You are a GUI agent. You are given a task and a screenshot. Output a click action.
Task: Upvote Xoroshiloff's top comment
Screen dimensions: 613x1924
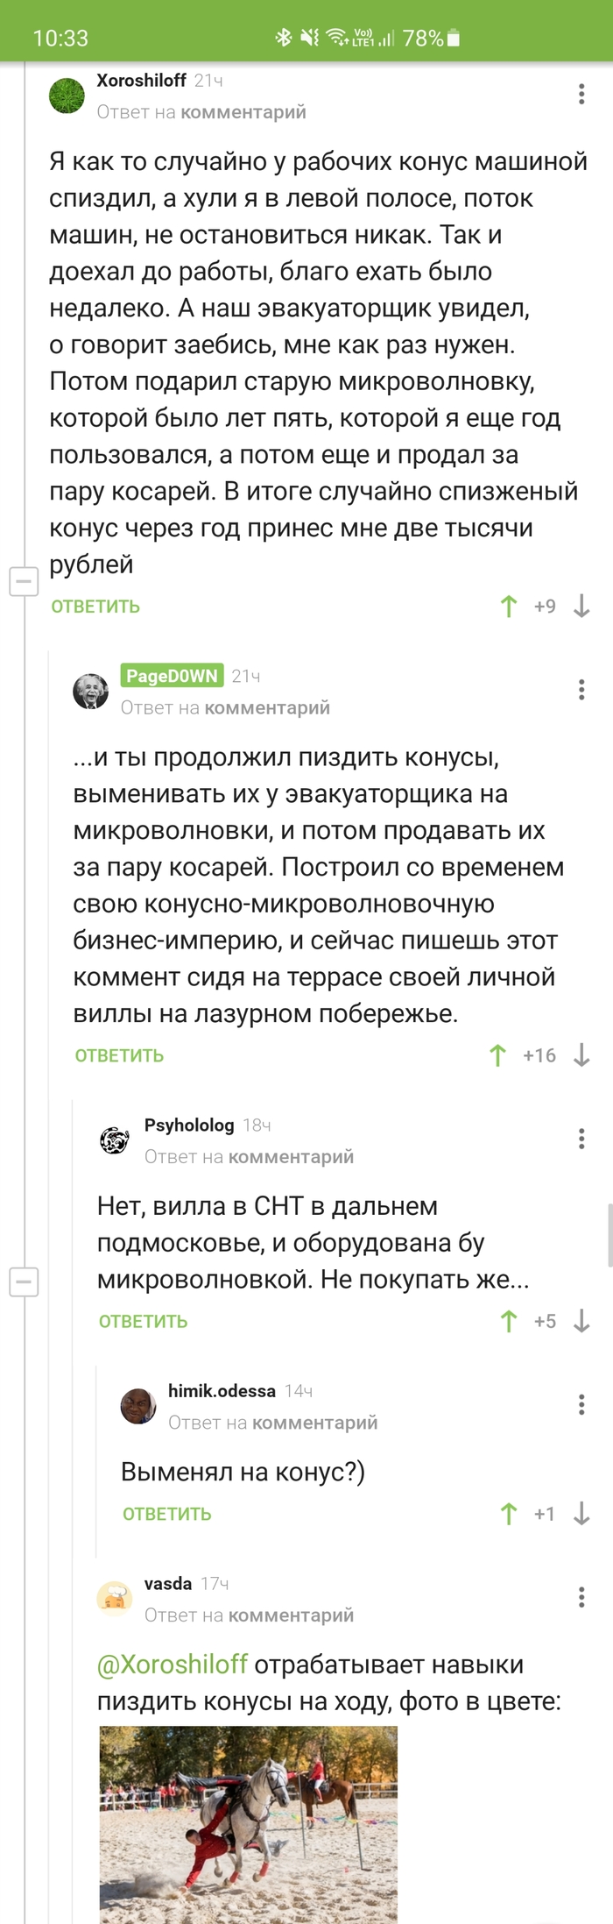(507, 606)
